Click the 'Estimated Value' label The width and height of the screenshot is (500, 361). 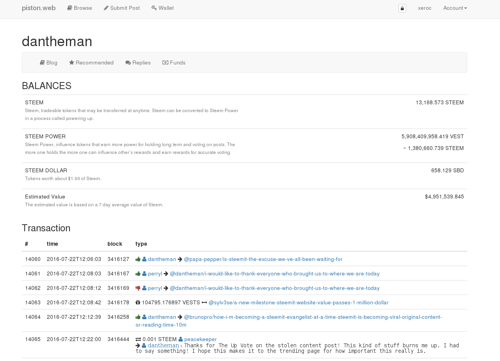45,197
